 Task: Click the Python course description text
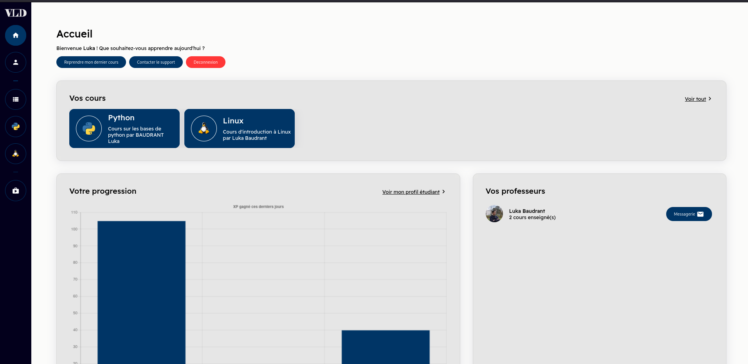tap(136, 135)
